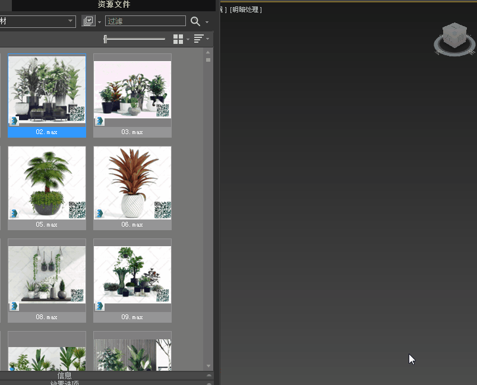Click inside the 过滤 filter field

(146, 21)
